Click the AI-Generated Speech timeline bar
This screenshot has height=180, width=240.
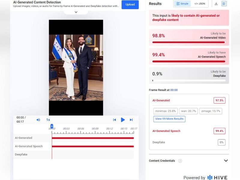(x=93, y=146)
